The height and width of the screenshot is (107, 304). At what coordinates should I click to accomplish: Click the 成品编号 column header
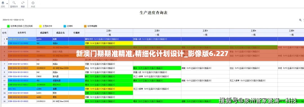coord(44,33)
